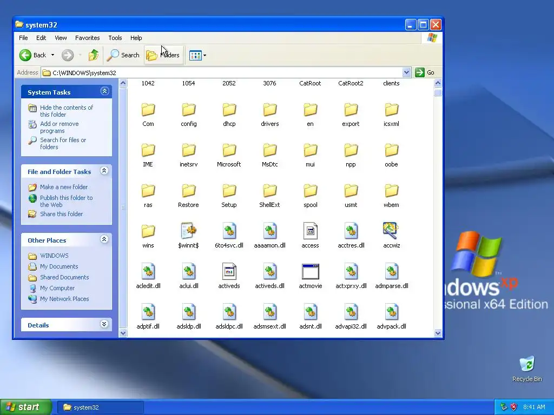Viewport: 554px width, 415px height.
Task: Click Search for files or folders
Action: [63, 143]
